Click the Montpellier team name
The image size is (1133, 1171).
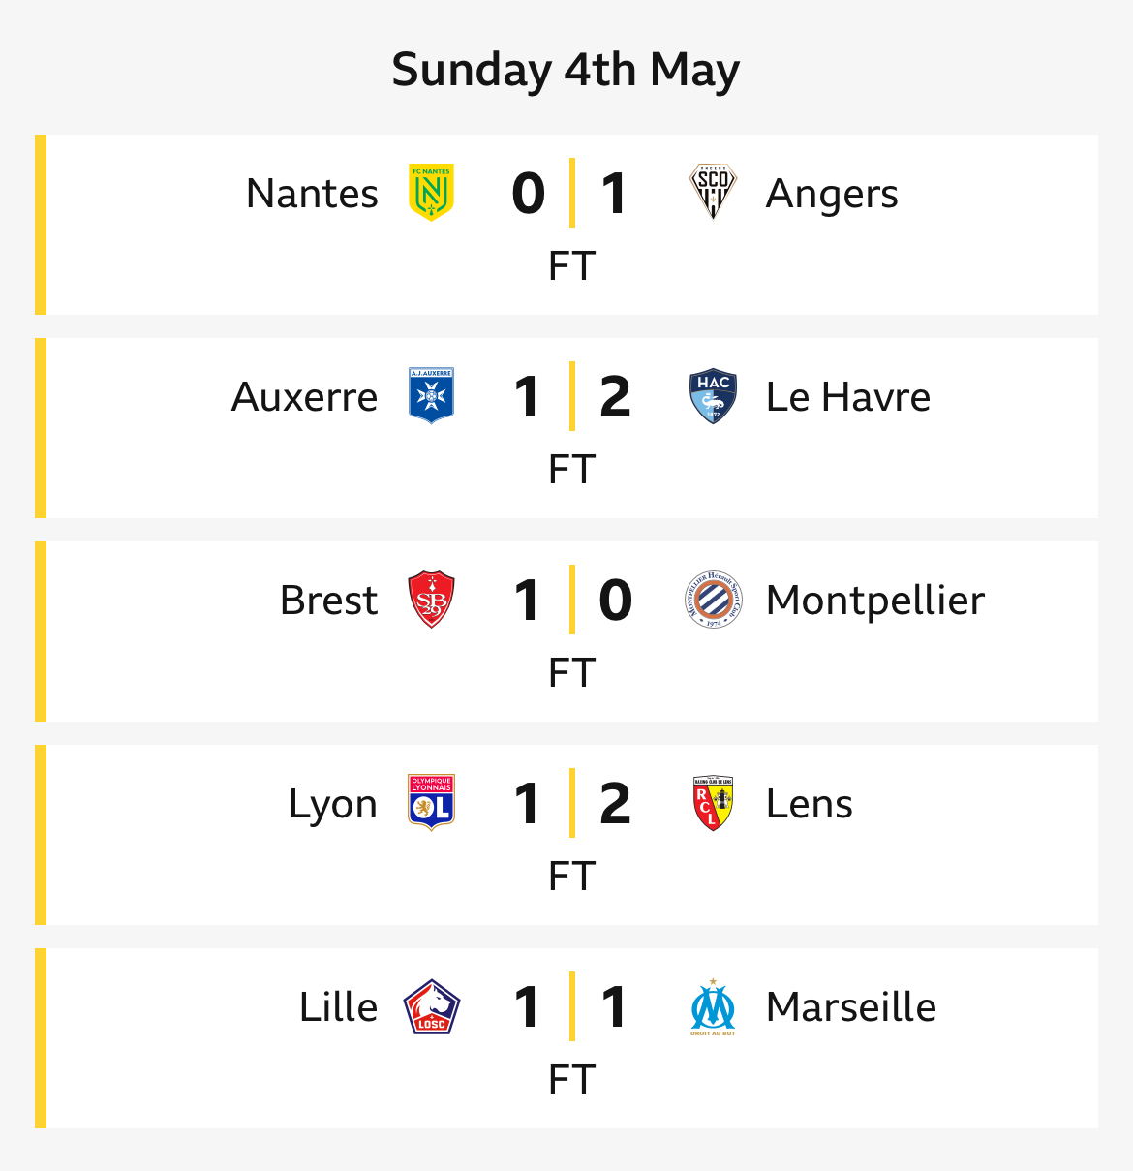point(875,600)
